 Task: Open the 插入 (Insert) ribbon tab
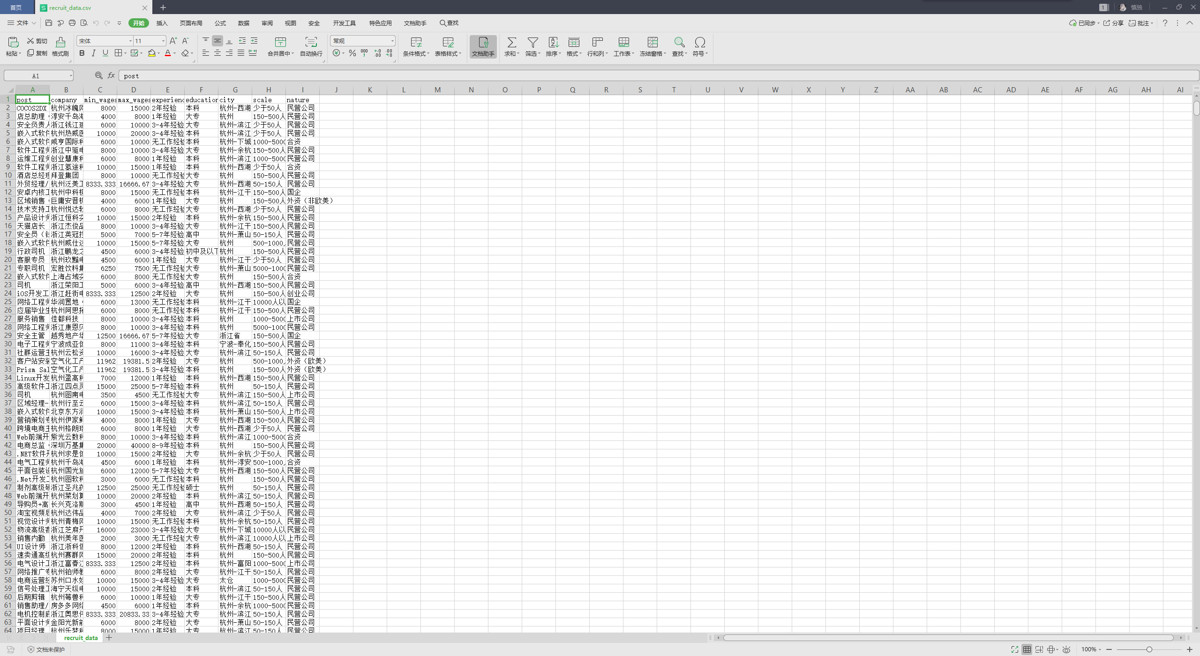162,23
